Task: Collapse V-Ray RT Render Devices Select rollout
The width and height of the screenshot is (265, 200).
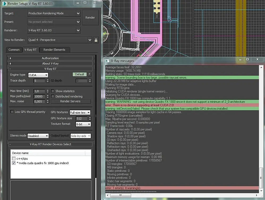Action: pyautogui.click(x=50, y=144)
